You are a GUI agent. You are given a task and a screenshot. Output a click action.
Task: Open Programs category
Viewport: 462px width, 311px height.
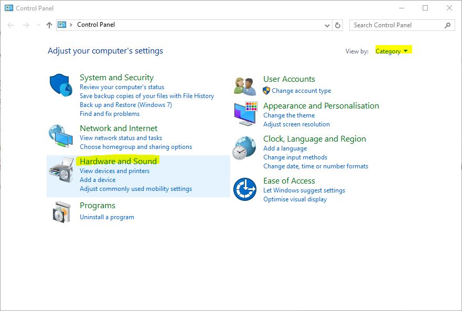point(98,206)
